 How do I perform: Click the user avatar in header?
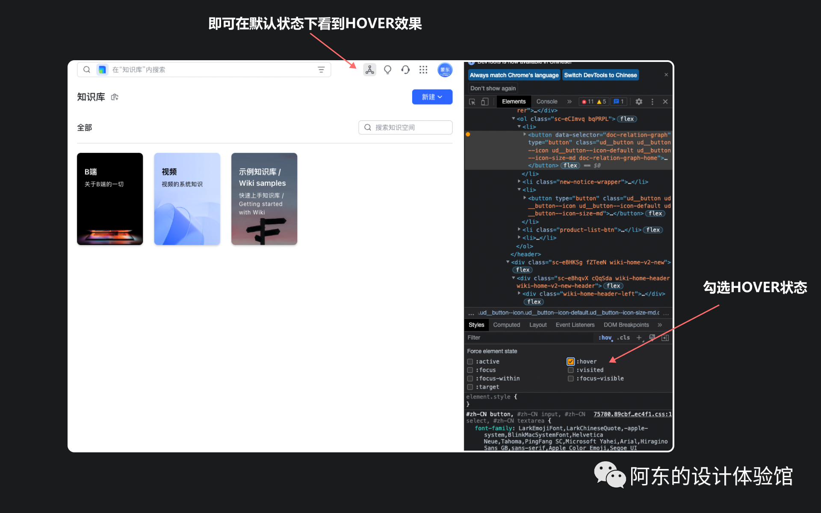(445, 70)
